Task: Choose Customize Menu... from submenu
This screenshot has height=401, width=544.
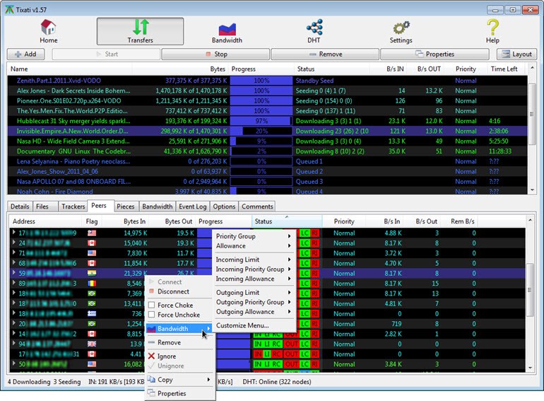Action: click(x=242, y=325)
